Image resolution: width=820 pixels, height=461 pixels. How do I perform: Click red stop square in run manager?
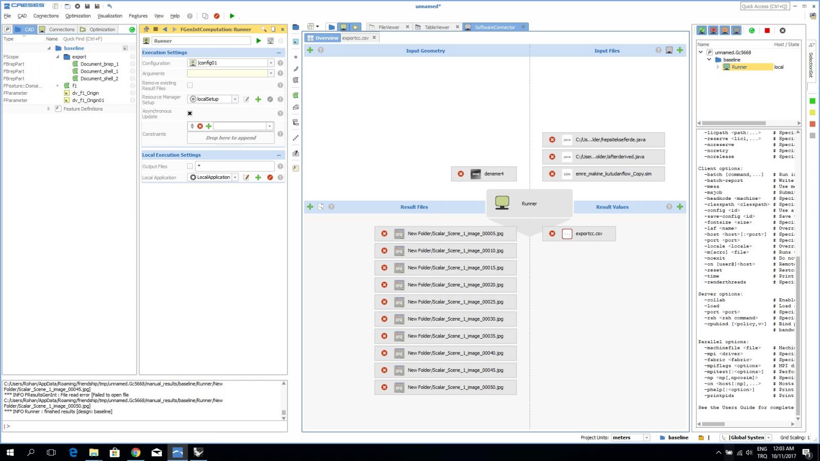click(767, 31)
